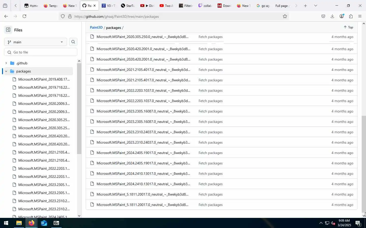This screenshot has width=366, height=228.
Task: Open the Save to Pocket icon
Action: tap(323, 16)
